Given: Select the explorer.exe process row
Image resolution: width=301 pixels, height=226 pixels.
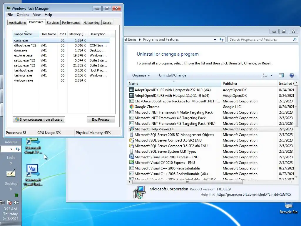Looking at the screenshot, I should [x=61, y=55].
